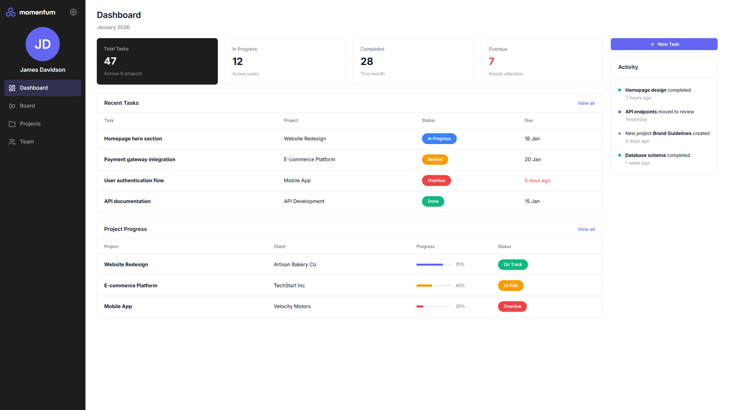Image resolution: width=729 pixels, height=410 pixels.
Task: Select the Dashboard grid icon in sidebar
Action: (x=12, y=87)
